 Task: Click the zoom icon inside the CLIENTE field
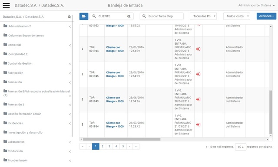pyautogui.click(x=129, y=16)
